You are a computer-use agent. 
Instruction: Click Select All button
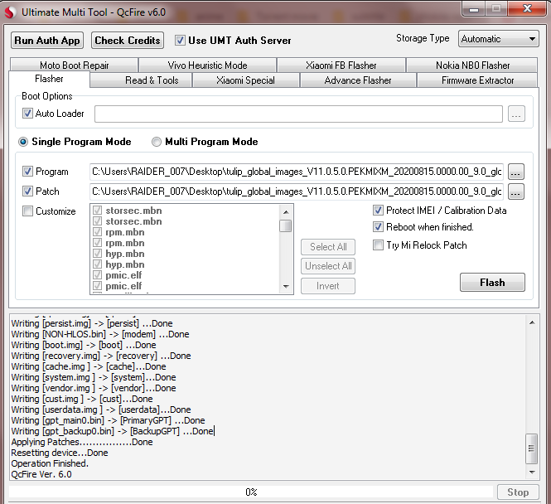(328, 247)
